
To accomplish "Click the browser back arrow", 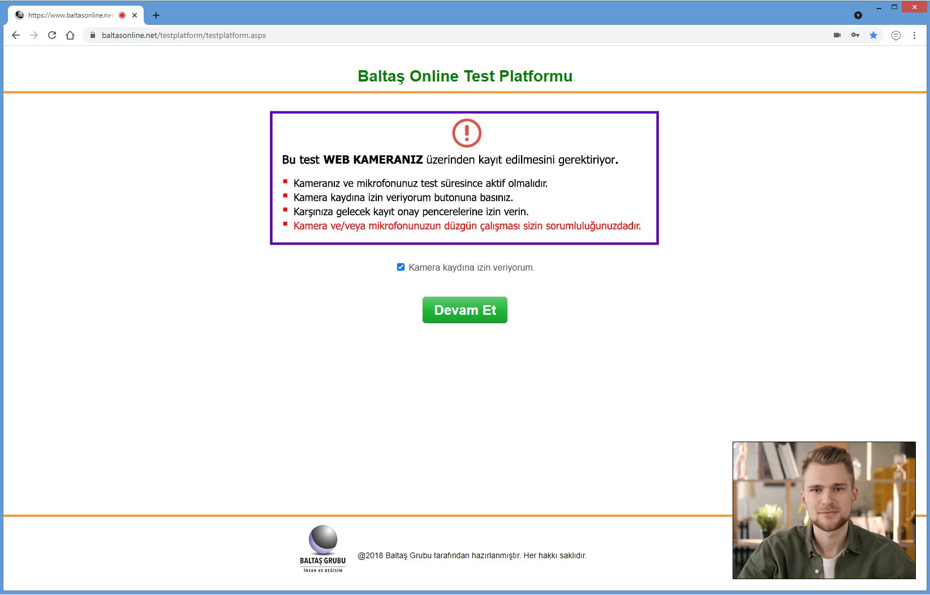I will point(16,35).
